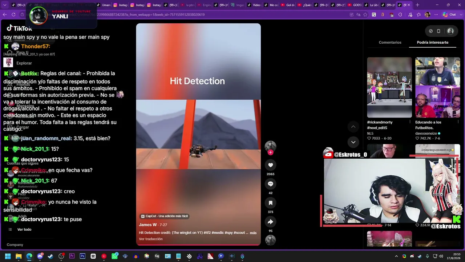Switch to the Comentarios tab
The width and height of the screenshot is (465, 262).
coord(390,43)
